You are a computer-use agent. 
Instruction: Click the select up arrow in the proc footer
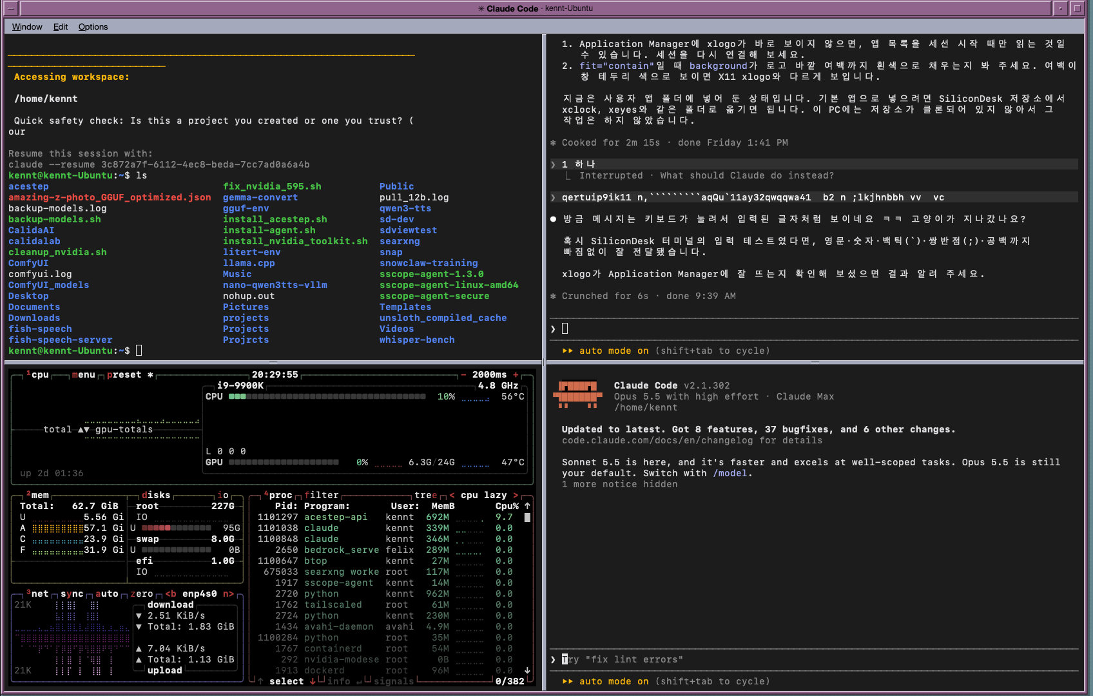(260, 681)
